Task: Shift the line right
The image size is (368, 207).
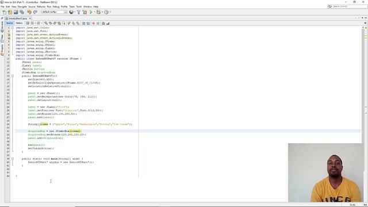Action: [88, 23]
